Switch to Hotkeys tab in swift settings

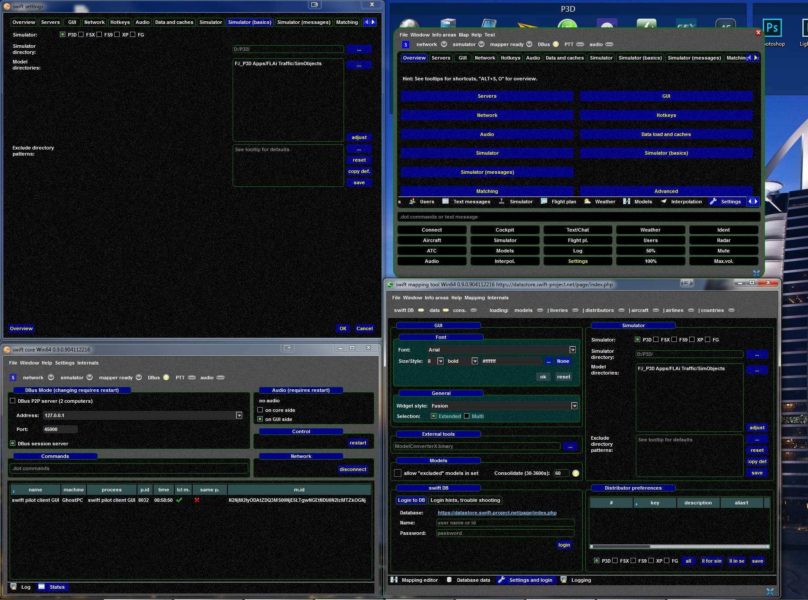(x=120, y=22)
